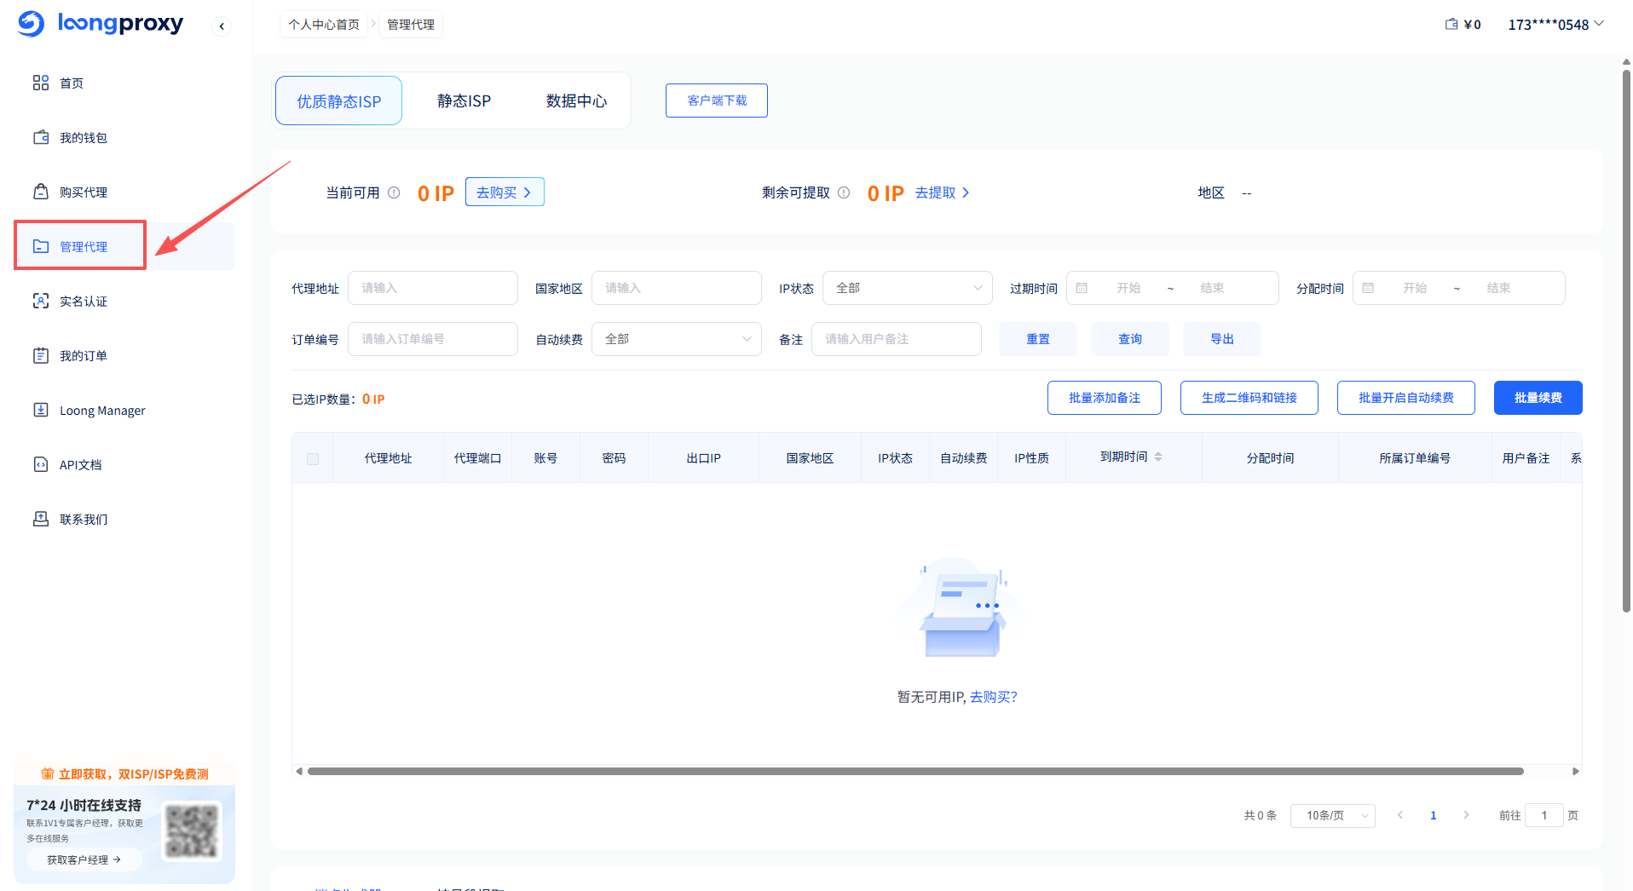Image resolution: width=1633 pixels, height=891 pixels.
Task: Click the Contact Us sidebar icon
Action: (x=40, y=519)
